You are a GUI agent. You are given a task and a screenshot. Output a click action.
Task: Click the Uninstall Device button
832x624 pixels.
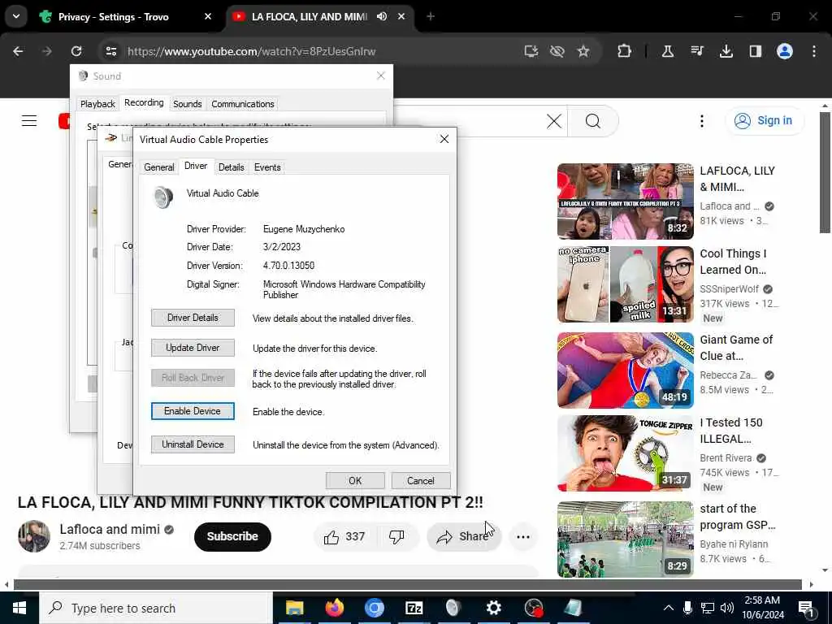(x=193, y=444)
